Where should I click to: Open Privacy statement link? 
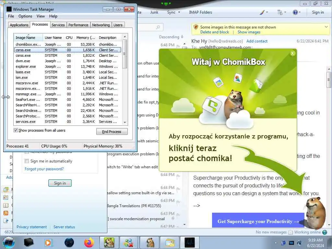pyautogui.click(x=31, y=227)
